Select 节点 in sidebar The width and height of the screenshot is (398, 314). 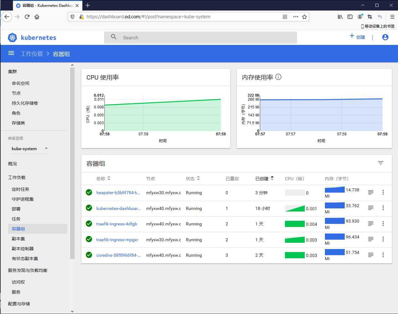[16, 93]
